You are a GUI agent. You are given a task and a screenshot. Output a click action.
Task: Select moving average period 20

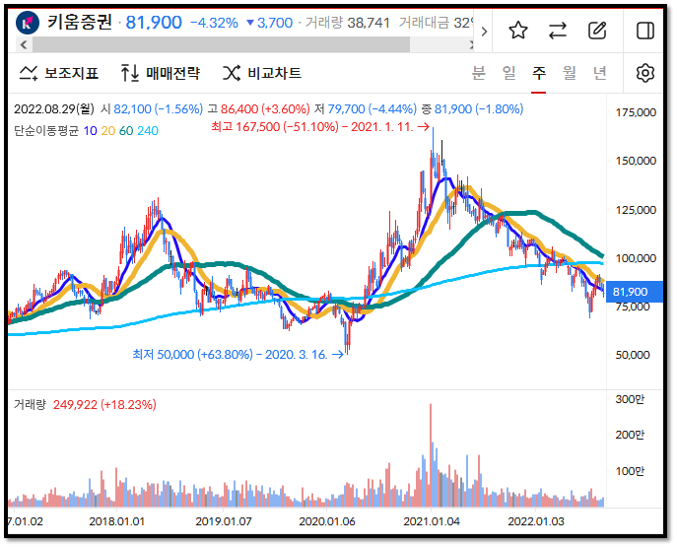pos(108,131)
